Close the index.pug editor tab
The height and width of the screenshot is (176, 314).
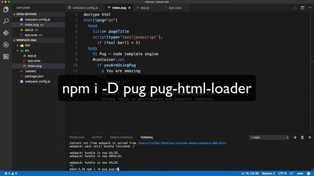click(x=130, y=8)
